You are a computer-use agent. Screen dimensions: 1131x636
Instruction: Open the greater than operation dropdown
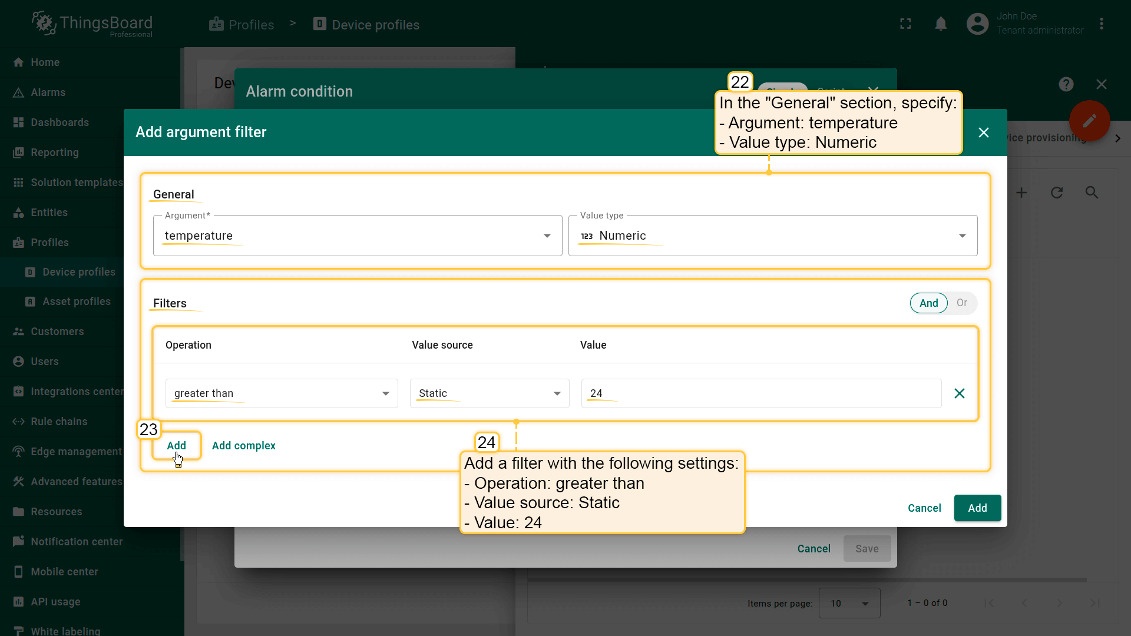(281, 393)
